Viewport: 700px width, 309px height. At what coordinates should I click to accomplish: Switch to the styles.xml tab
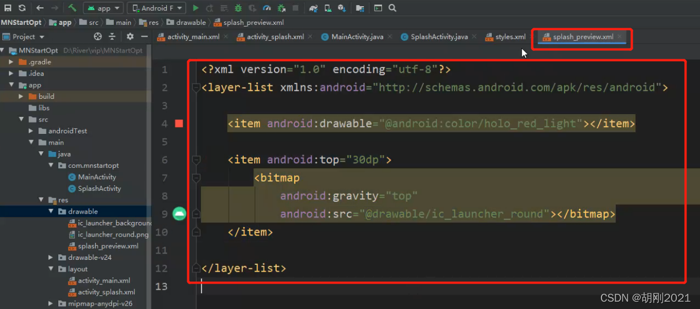pos(510,37)
